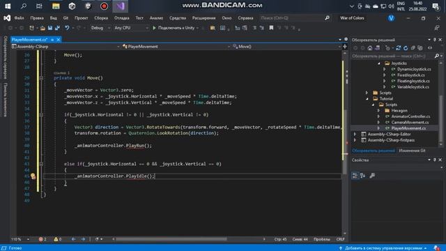Screen dimensions: 446x251
Task: Refresh the Solution Explorer tree
Action: (406, 48)
